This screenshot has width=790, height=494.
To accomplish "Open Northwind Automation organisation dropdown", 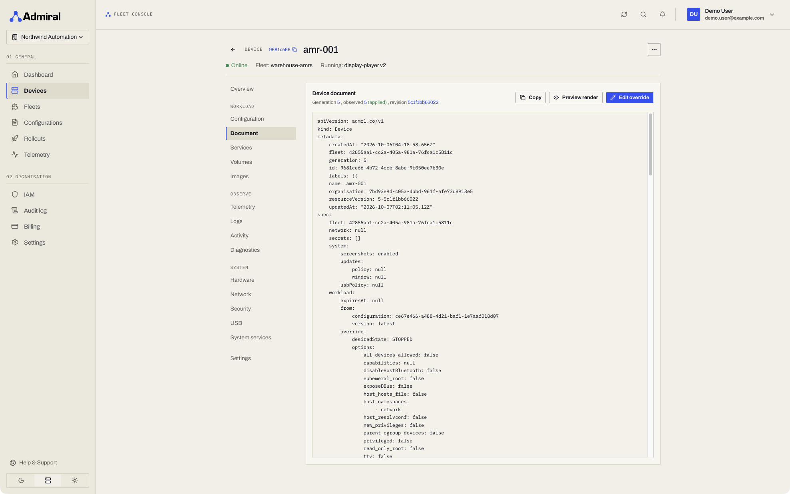I will [x=48, y=37].
